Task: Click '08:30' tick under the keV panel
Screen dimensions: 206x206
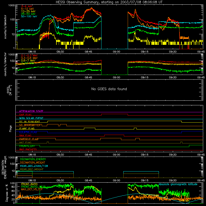Action: click(60, 52)
